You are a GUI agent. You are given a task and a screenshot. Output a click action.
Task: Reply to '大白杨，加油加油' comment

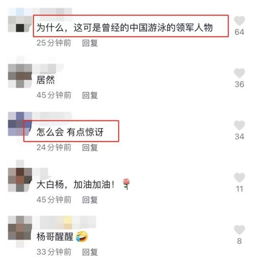click(x=90, y=200)
